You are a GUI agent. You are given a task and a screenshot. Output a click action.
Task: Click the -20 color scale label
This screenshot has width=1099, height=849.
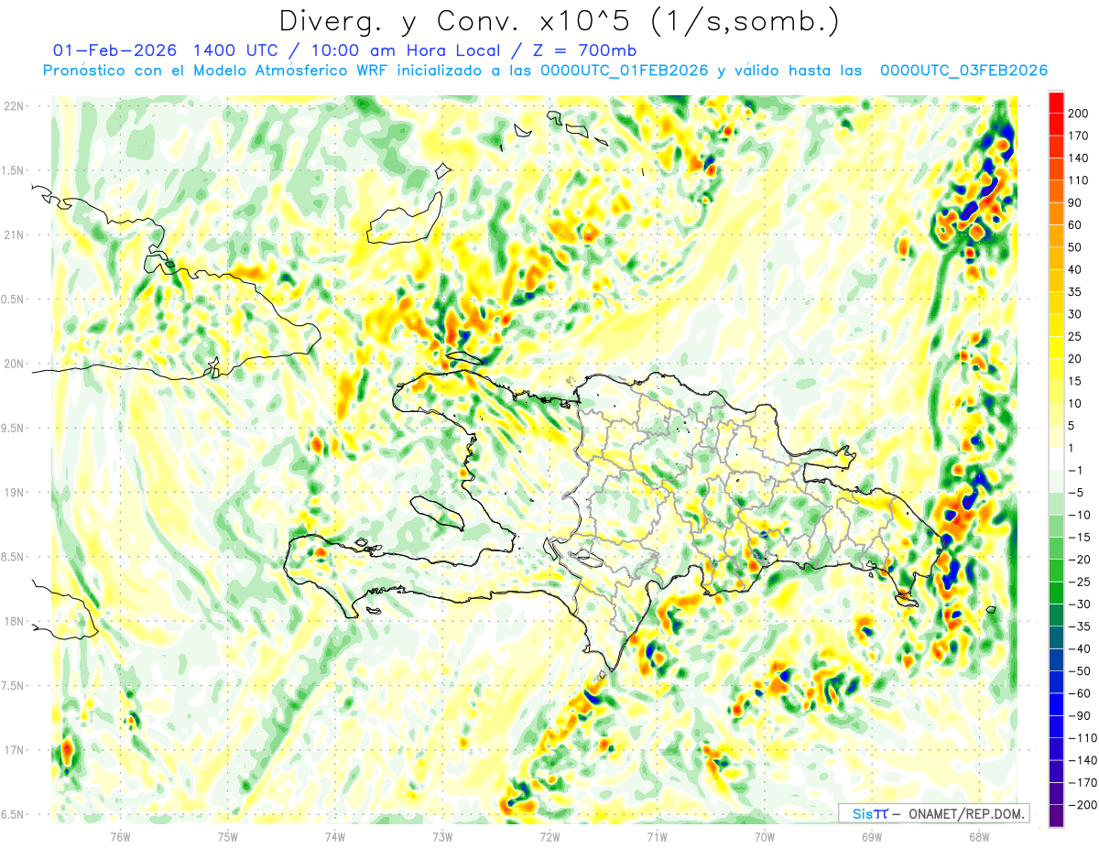(x=1080, y=560)
